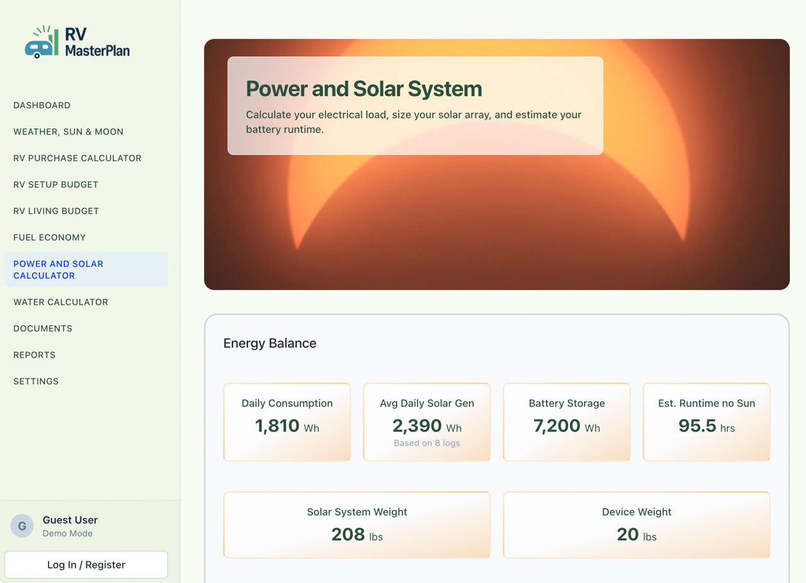Open RV Living Budget

tap(56, 211)
